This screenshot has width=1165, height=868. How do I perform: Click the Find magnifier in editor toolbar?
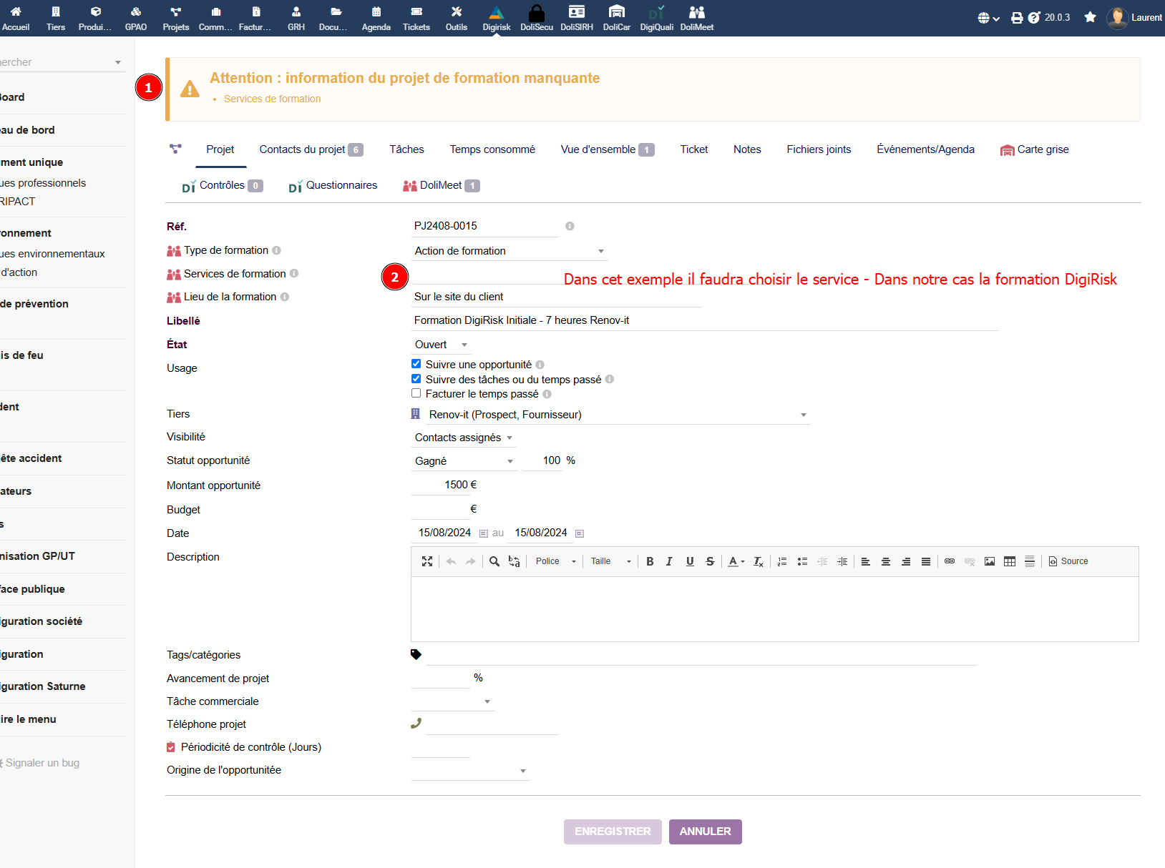(x=494, y=561)
